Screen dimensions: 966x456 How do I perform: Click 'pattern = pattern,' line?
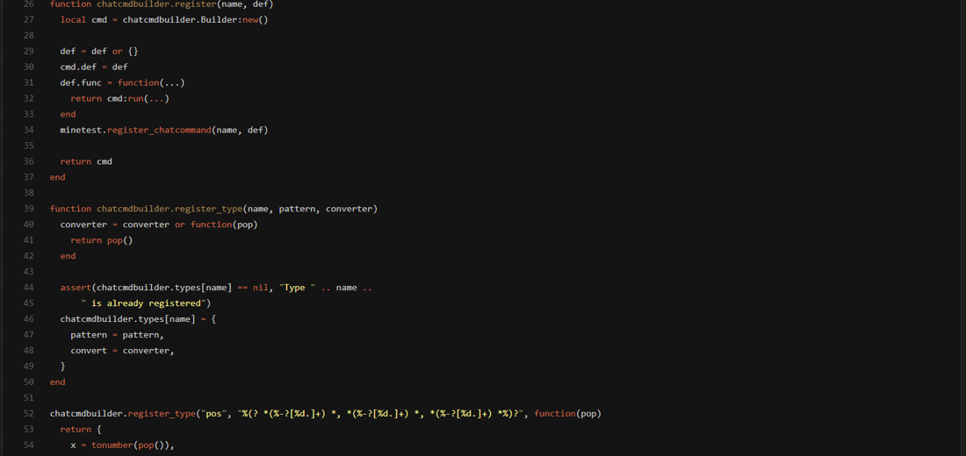(117, 335)
